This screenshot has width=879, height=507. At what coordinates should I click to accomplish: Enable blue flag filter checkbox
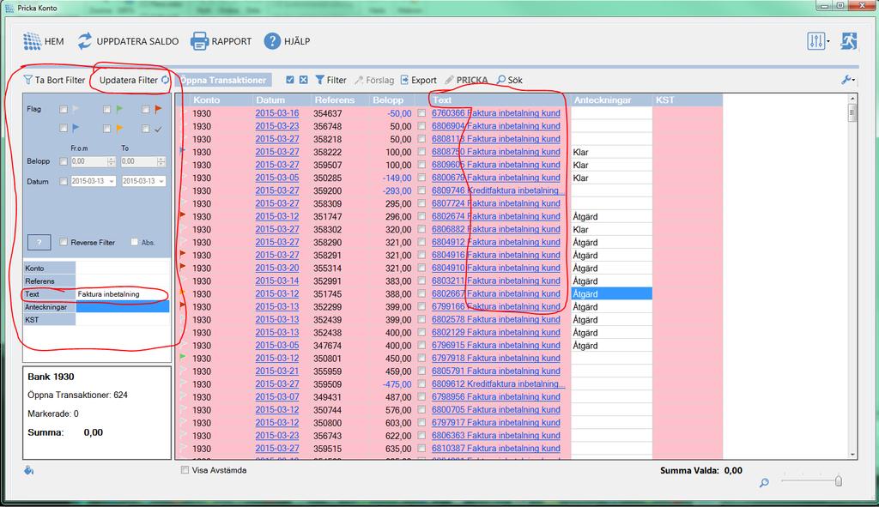click(x=64, y=129)
